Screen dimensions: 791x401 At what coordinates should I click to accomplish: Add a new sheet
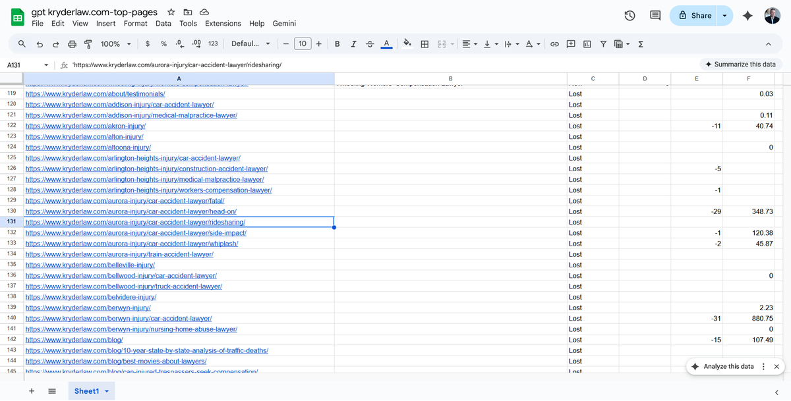point(32,391)
